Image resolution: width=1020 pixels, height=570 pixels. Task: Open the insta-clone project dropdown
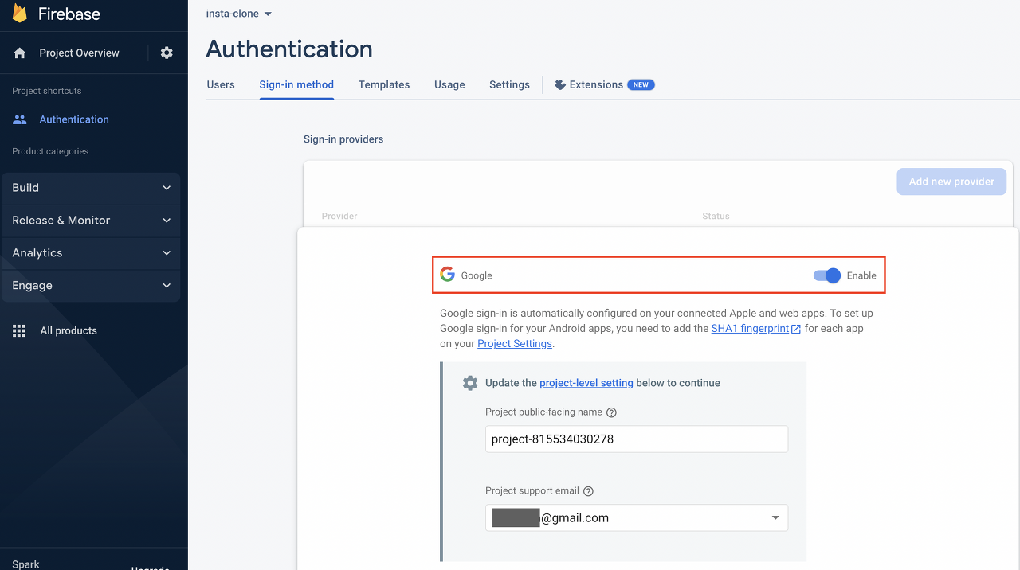pyautogui.click(x=239, y=14)
